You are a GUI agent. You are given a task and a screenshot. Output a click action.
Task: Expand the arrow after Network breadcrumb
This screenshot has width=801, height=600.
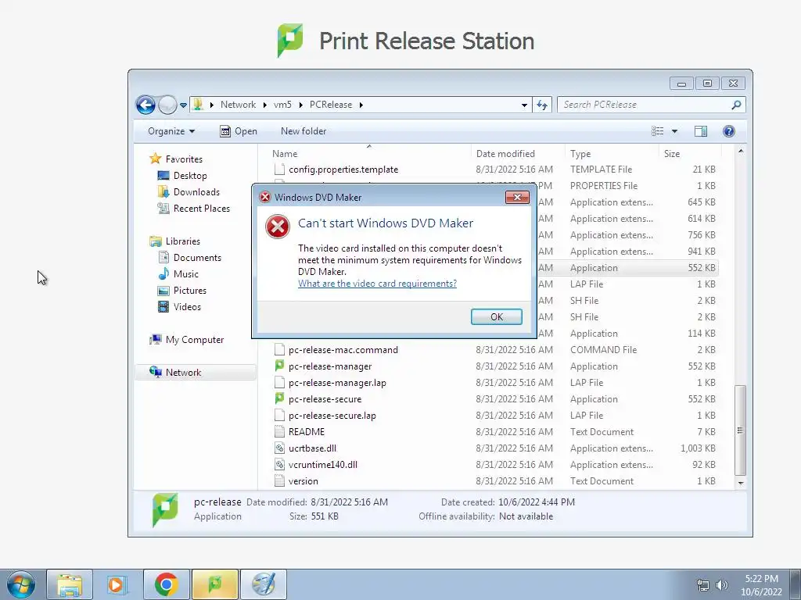(264, 105)
